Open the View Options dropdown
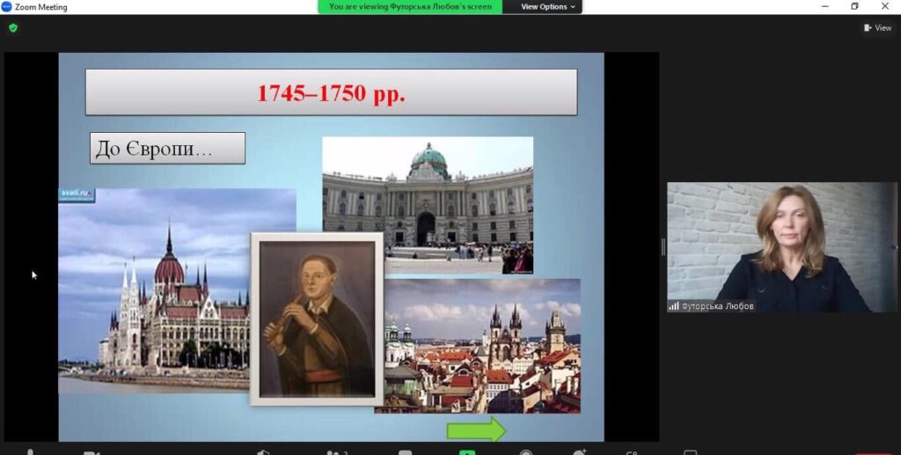This screenshot has height=455, width=901. [x=548, y=7]
